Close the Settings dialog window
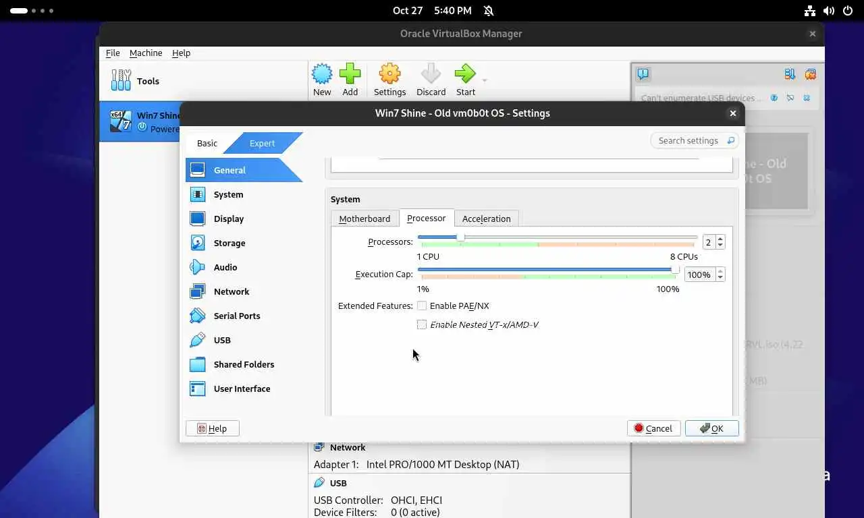 pyautogui.click(x=732, y=113)
